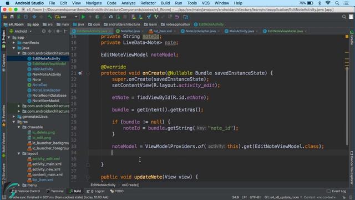Viewport: 355px width, 200px height.
Task: Toggle the Captures tool window stripe button
Action: 3,63
